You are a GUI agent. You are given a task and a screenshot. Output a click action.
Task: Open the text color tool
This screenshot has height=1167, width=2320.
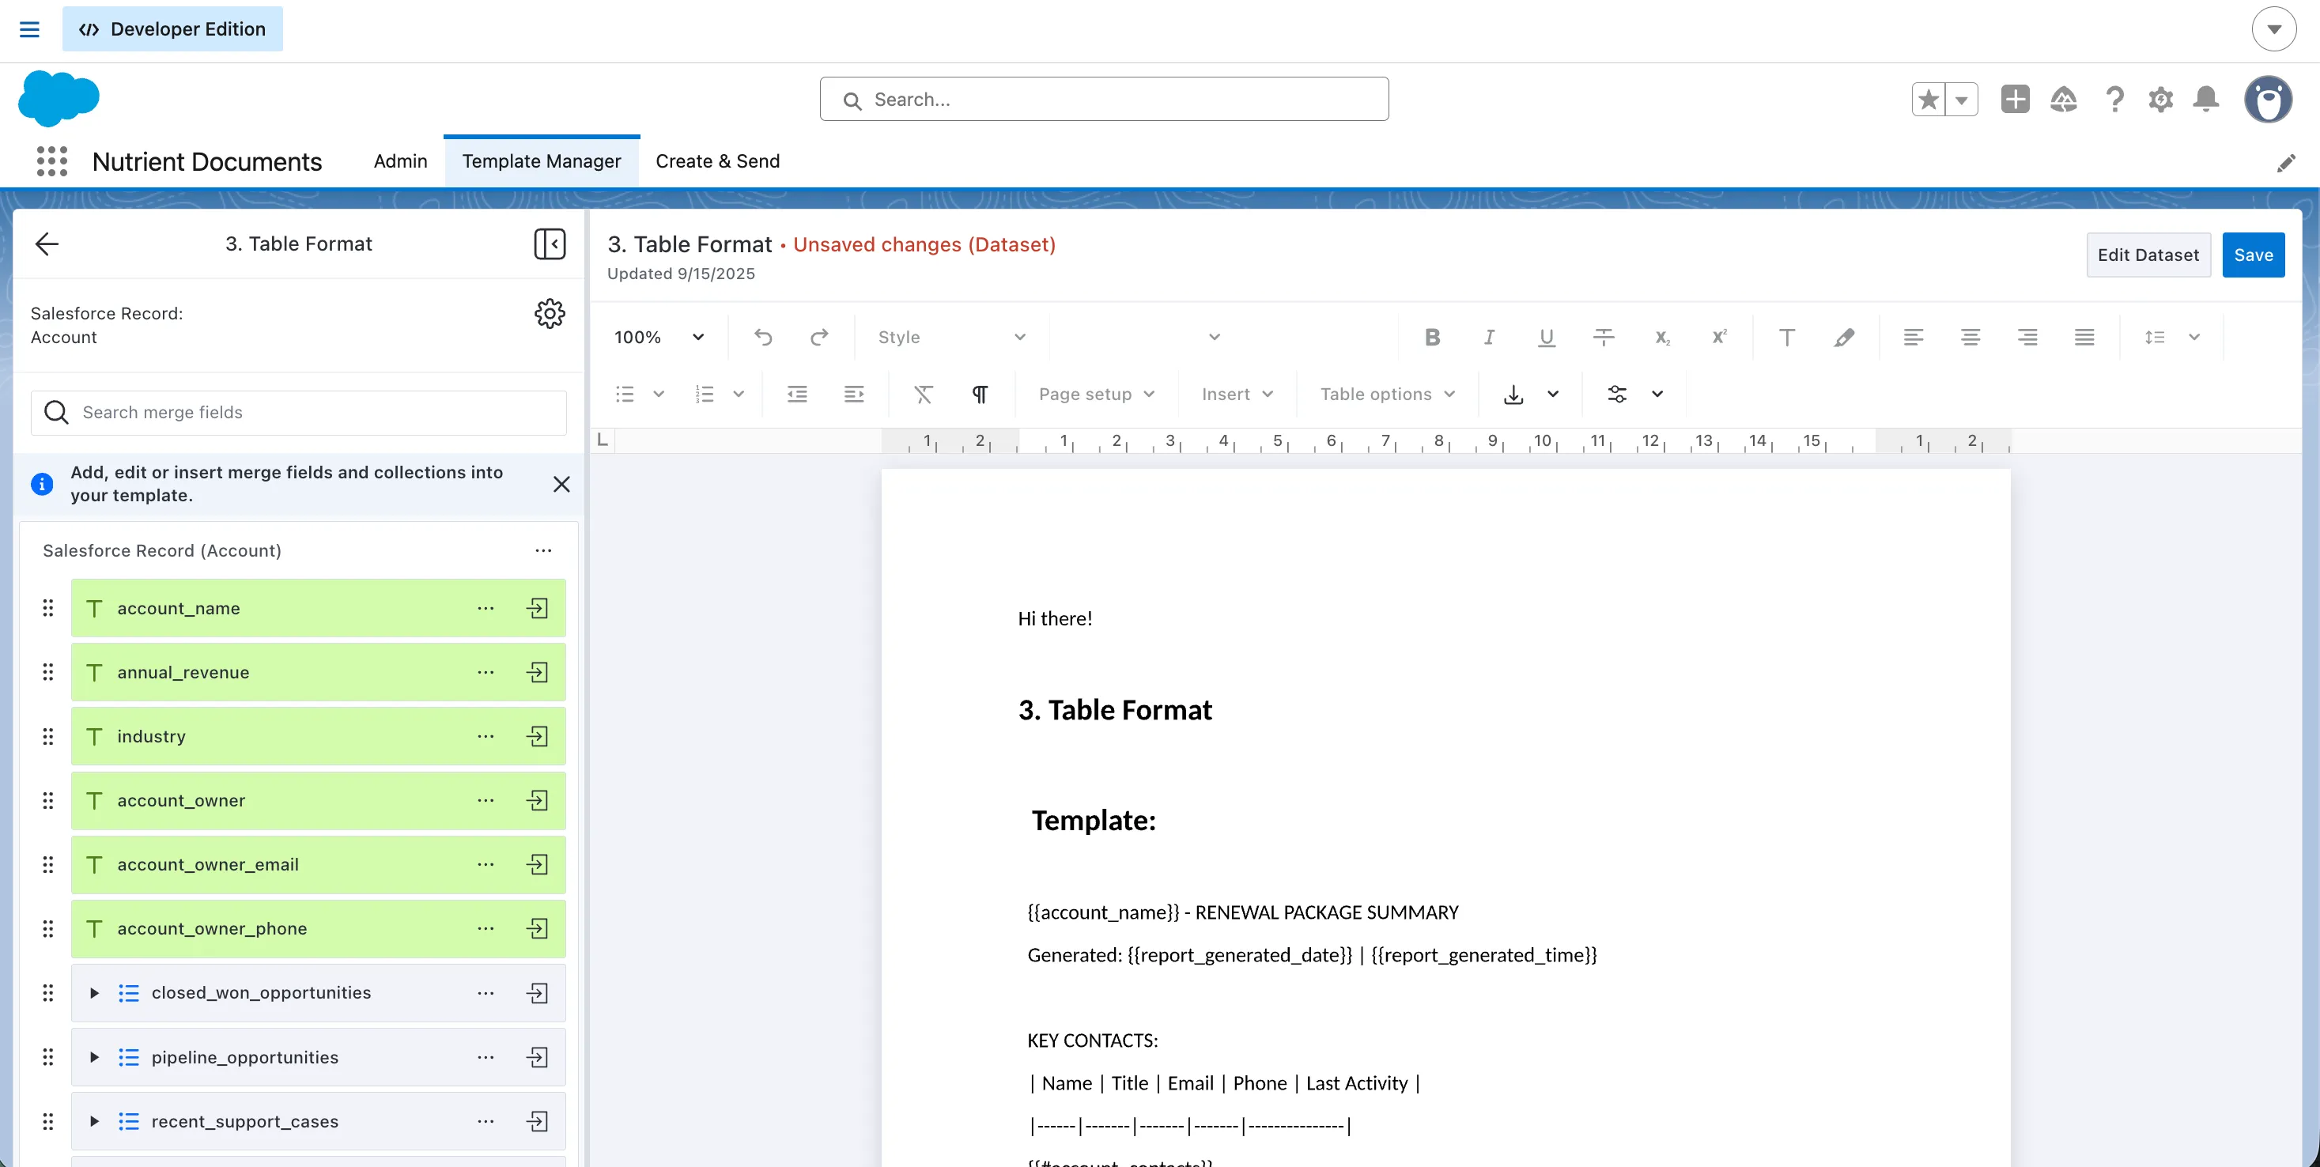tap(1787, 337)
